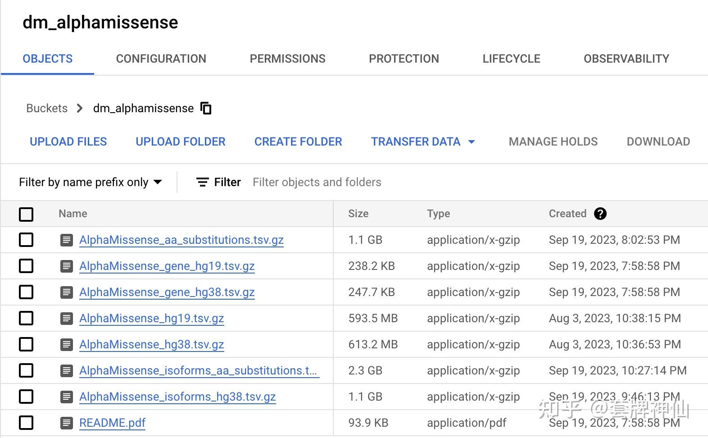
Task: Click file icon beside AlphaMissense_isoforms_hg38.tsv.gz
Action: 67,397
